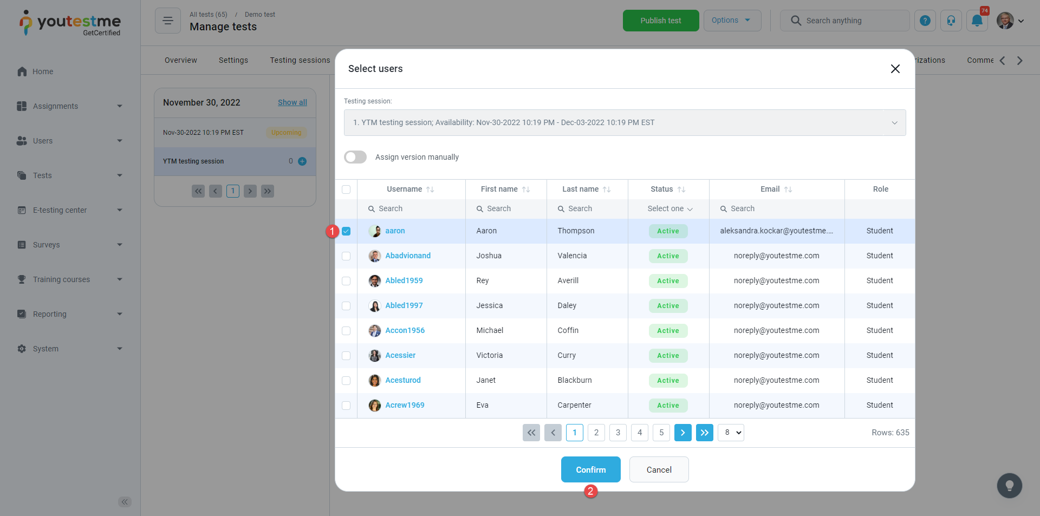Check the Acesturod user checkbox
Viewport: 1040px width, 516px height.
tap(346, 381)
